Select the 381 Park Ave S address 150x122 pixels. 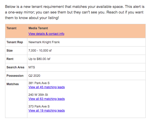[39, 83]
